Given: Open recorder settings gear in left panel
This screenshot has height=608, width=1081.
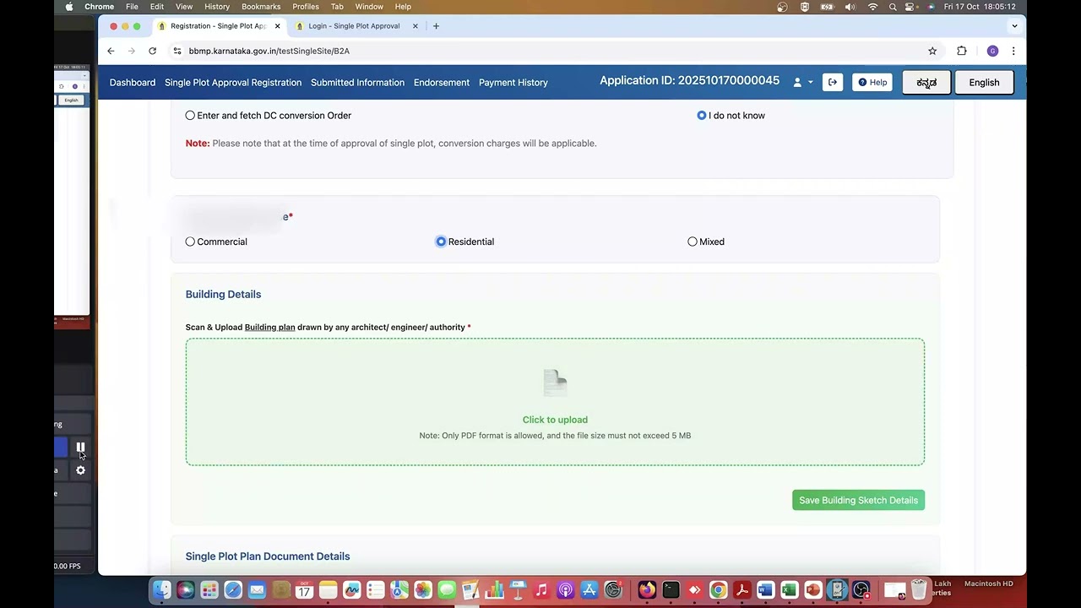Looking at the screenshot, I should tap(80, 470).
